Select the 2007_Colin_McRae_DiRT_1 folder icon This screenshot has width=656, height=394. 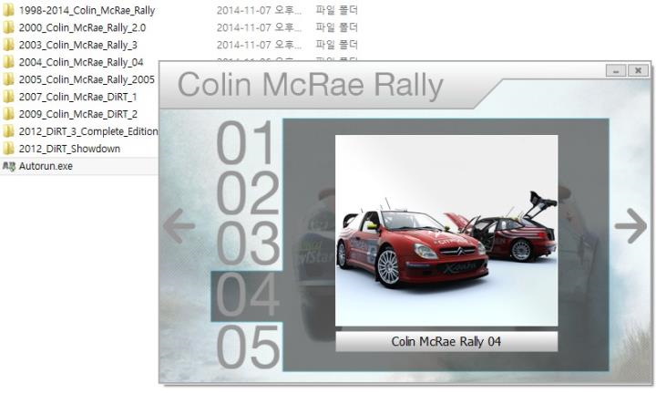[x=8, y=97]
